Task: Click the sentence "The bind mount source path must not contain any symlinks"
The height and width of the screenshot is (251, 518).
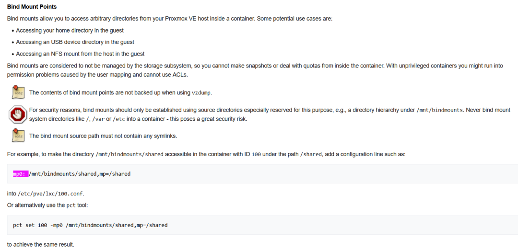Action: point(103,136)
